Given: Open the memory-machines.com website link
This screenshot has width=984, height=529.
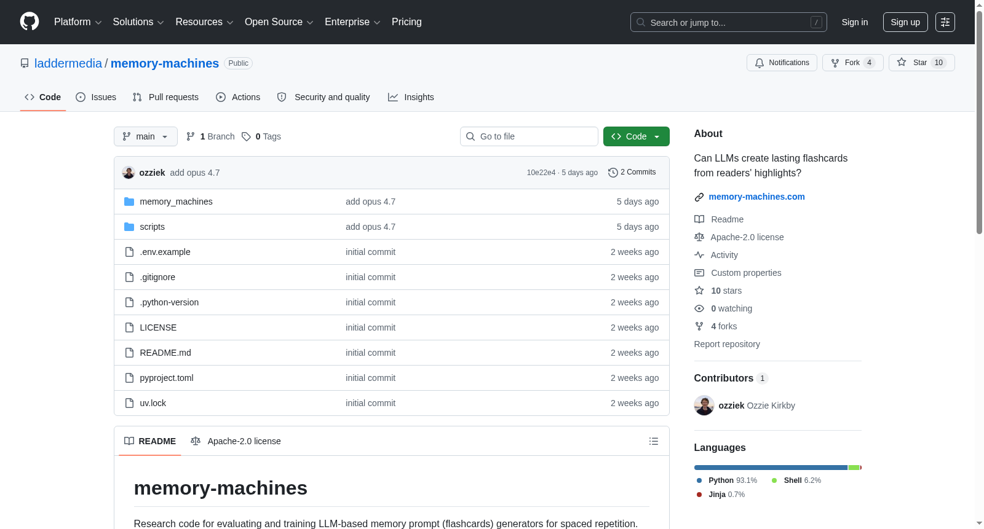Looking at the screenshot, I should pos(756,197).
